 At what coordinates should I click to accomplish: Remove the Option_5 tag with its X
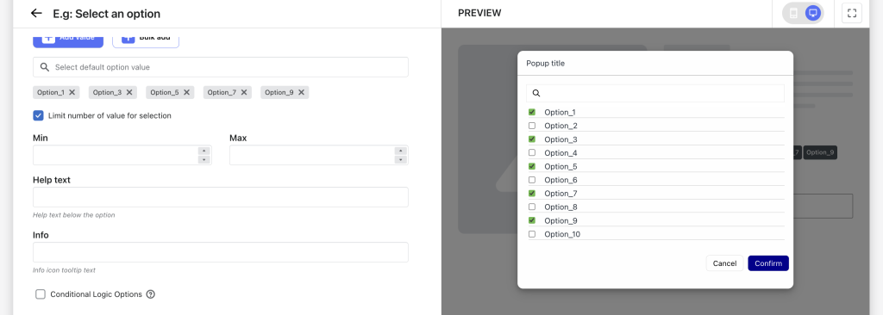tap(187, 93)
